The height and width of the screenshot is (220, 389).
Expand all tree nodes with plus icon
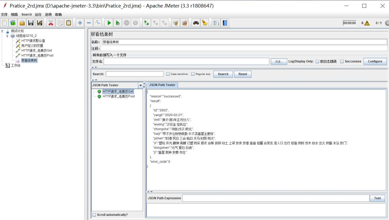80,23
